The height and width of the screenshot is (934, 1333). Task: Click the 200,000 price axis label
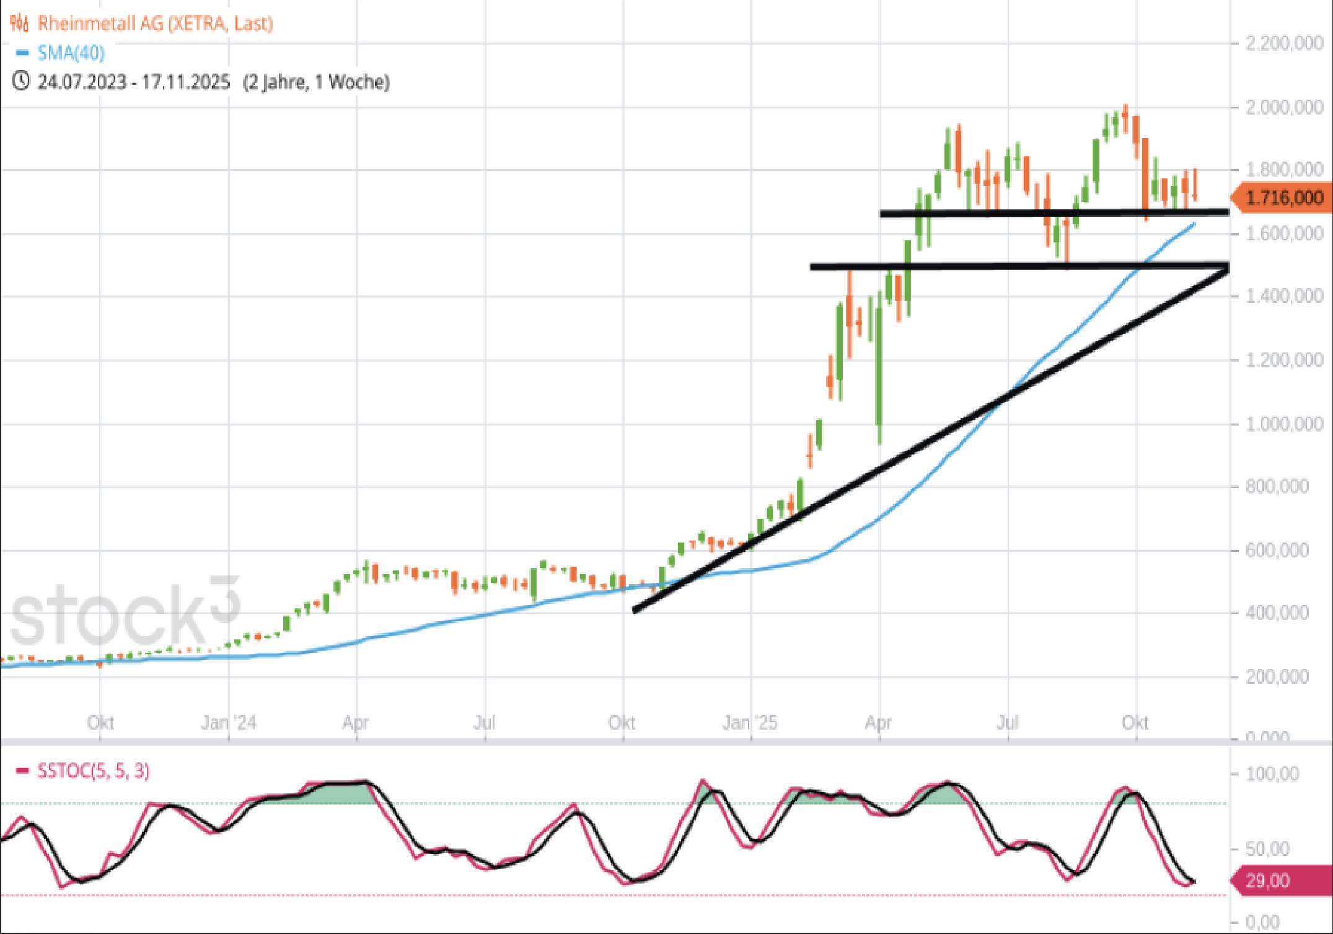pyautogui.click(x=1277, y=676)
